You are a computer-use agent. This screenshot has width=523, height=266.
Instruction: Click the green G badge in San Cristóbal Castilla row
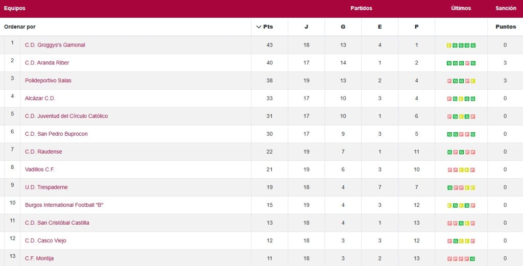tap(461, 223)
